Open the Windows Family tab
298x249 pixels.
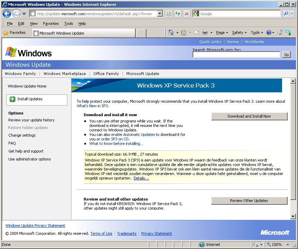click(x=20, y=74)
